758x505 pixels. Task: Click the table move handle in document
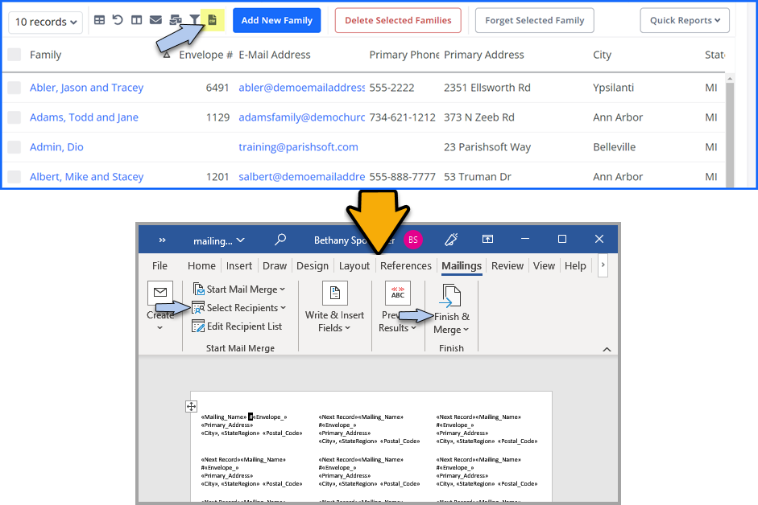(x=192, y=407)
